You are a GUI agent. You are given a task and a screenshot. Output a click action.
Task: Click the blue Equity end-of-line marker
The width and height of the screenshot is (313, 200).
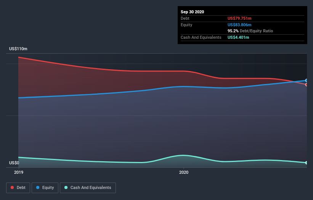click(x=307, y=80)
